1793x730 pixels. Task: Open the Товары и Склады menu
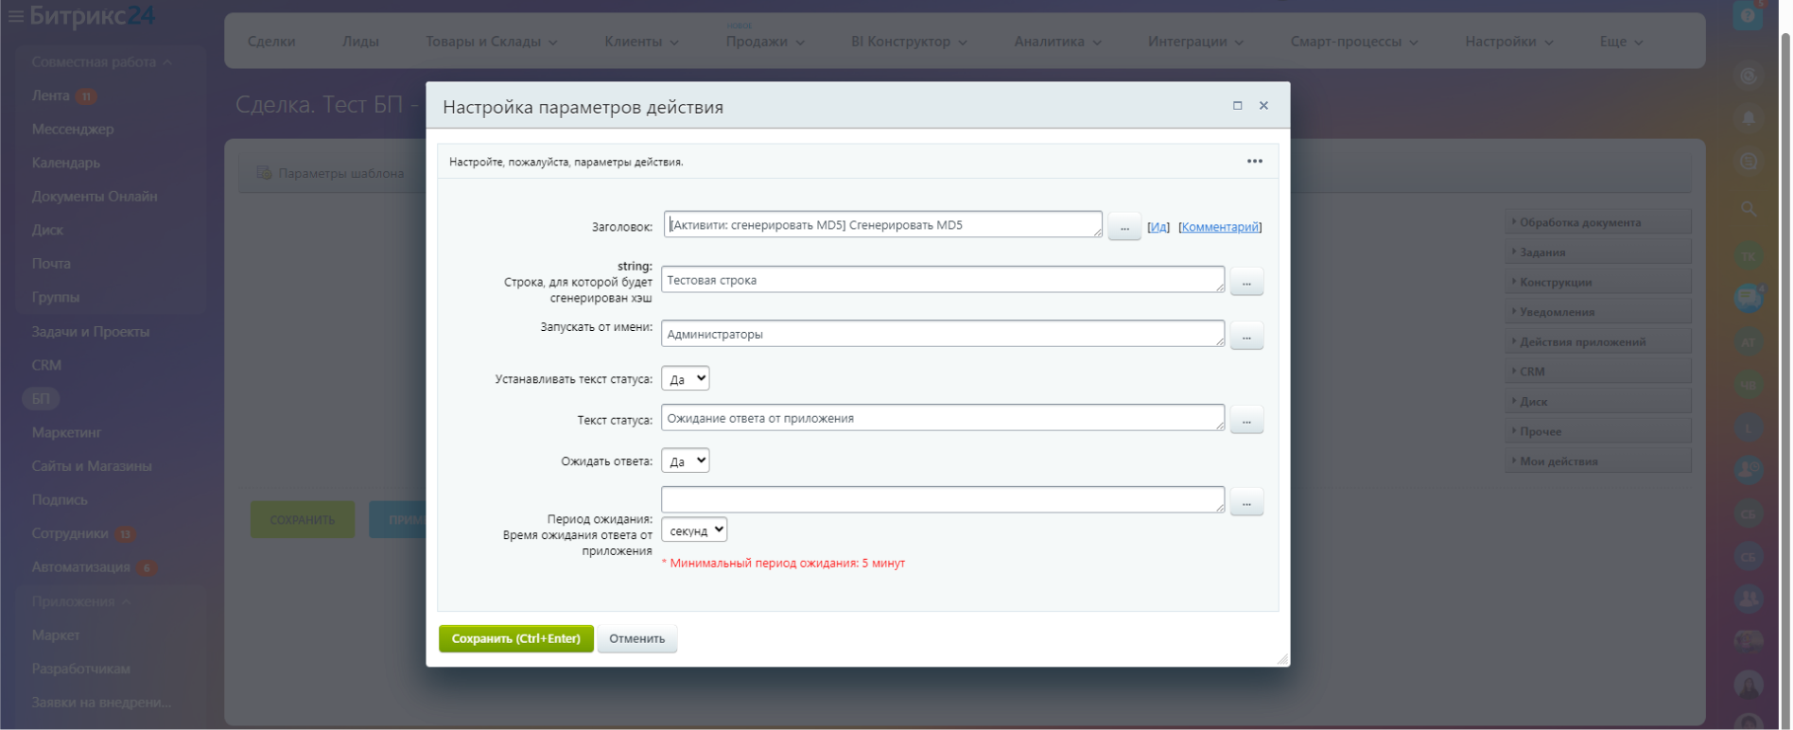[x=491, y=42]
